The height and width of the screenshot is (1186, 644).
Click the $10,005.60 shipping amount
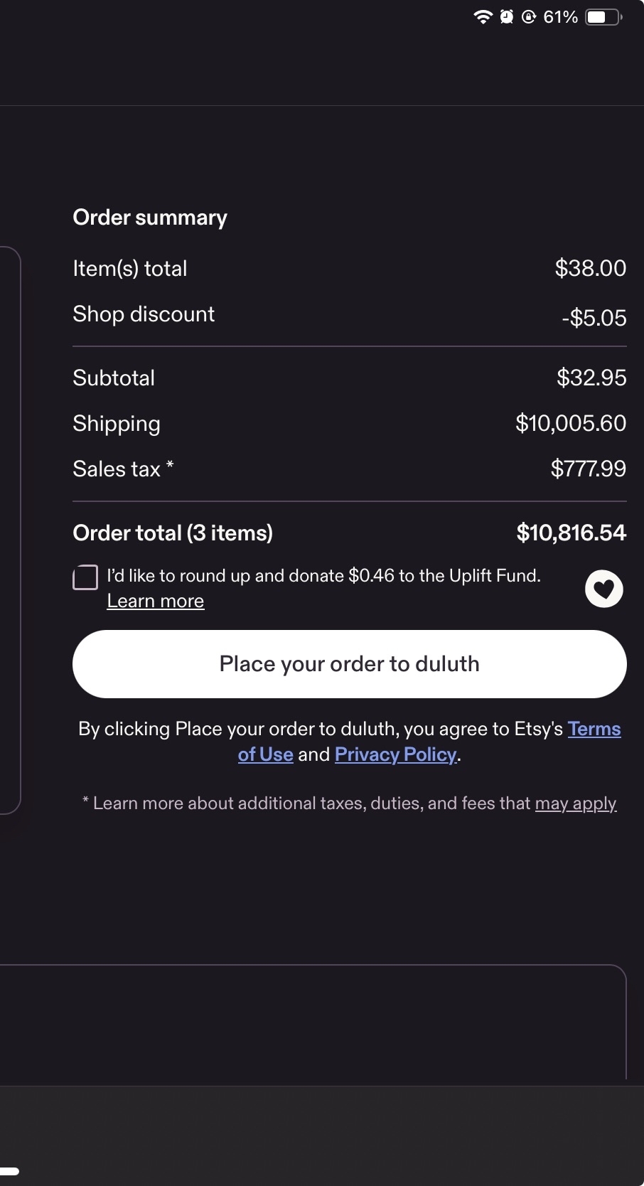[571, 424]
